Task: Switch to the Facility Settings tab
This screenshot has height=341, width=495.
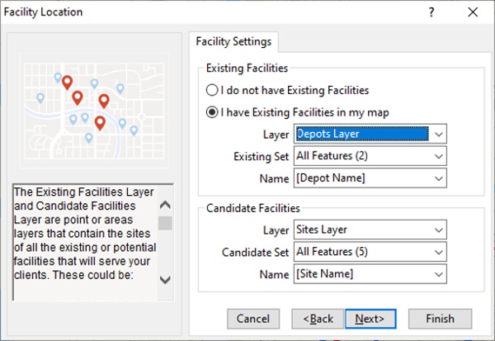Action: pos(233,41)
